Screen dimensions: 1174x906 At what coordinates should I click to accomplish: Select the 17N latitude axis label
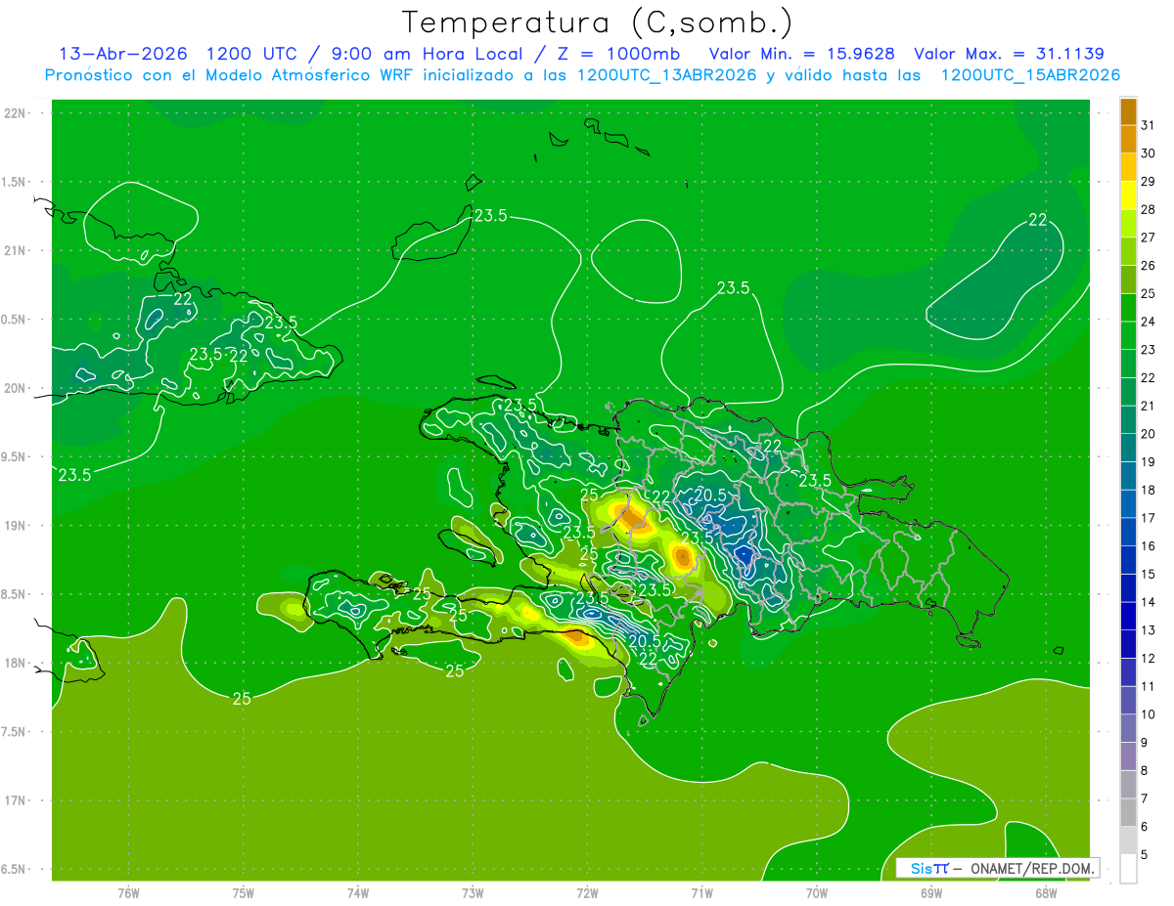pos(15,800)
